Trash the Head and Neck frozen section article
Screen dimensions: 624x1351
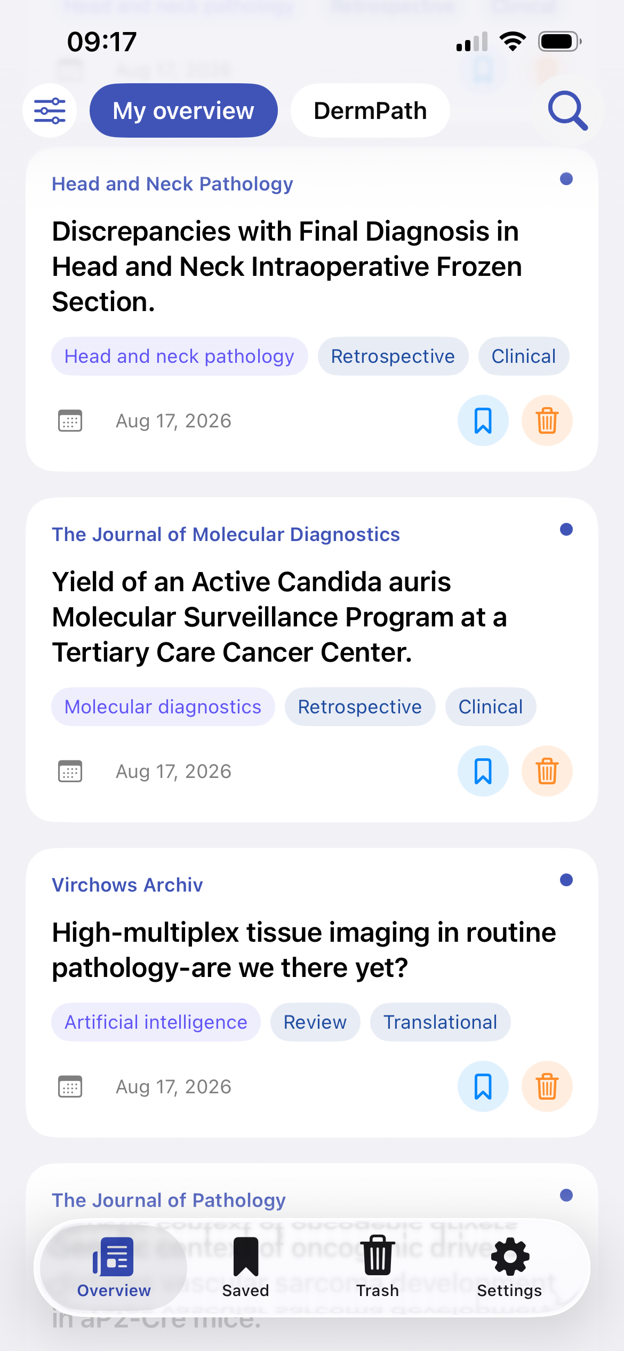(x=547, y=420)
